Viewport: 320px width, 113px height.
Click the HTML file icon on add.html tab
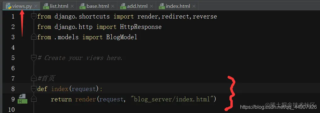click(x=123, y=6)
